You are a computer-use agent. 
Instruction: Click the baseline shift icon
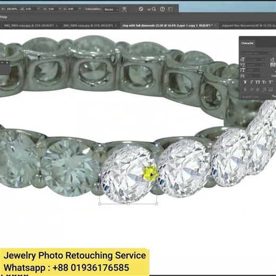pos(243,76)
